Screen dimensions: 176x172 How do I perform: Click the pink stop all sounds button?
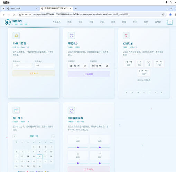[x=89, y=169]
